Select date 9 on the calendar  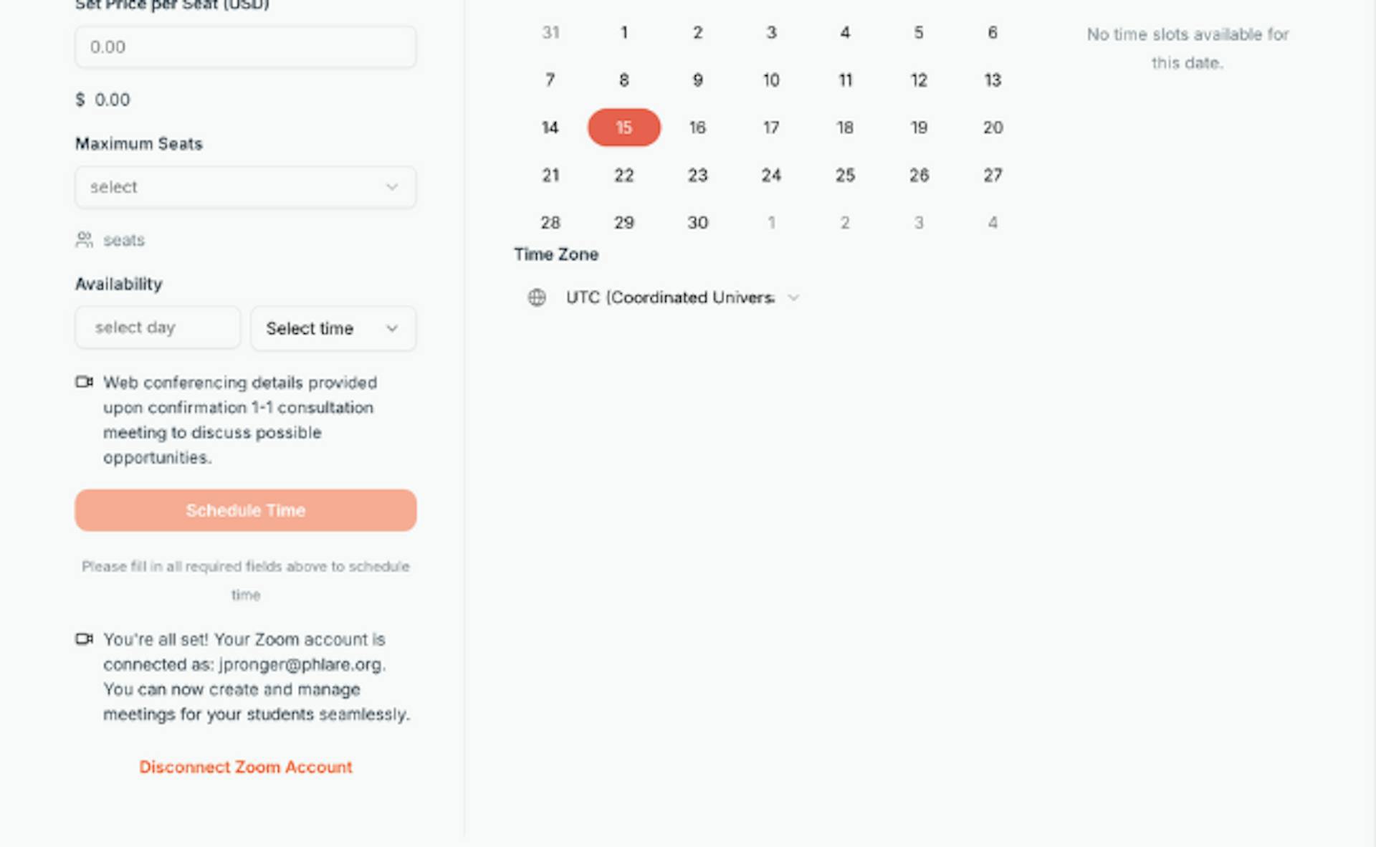[x=697, y=80]
